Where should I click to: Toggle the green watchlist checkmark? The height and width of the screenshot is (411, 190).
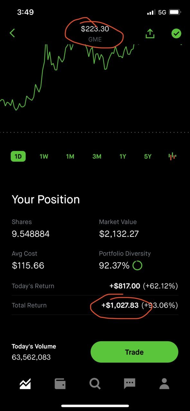[176, 33]
